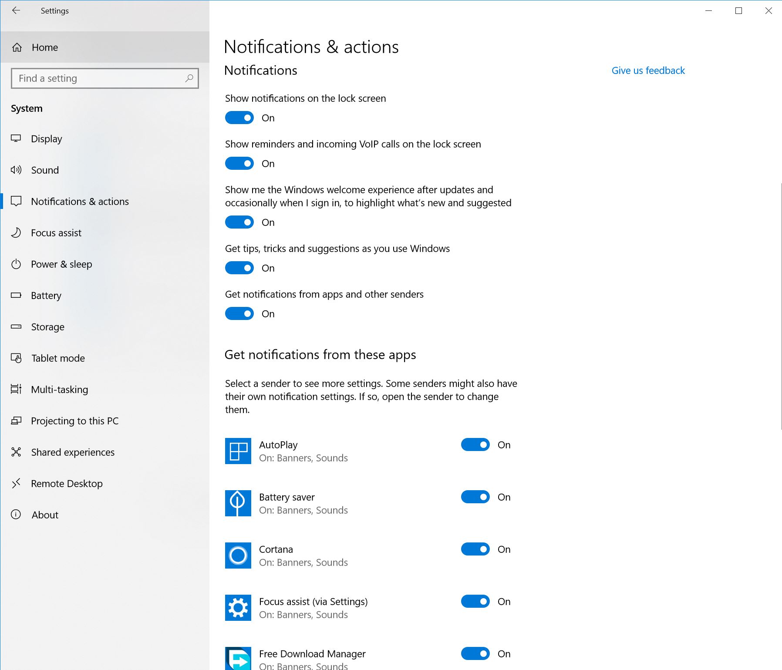Viewport: 782px width, 670px height.
Task: Click the Shared experiences icon
Action: pyautogui.click(x=16, y=452)
